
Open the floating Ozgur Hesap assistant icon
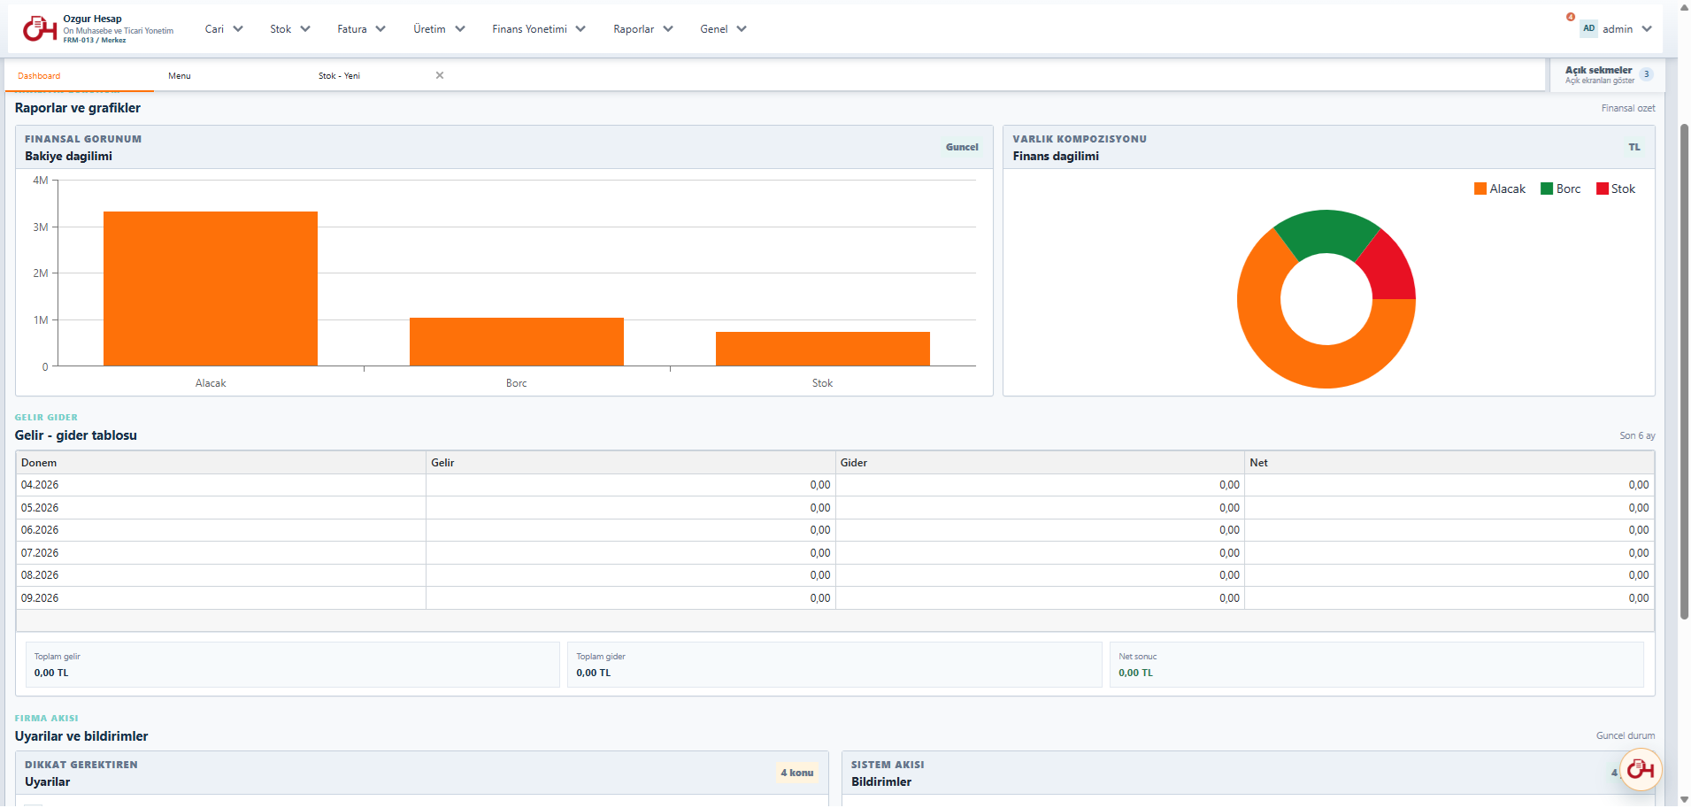pos(1641,769)
